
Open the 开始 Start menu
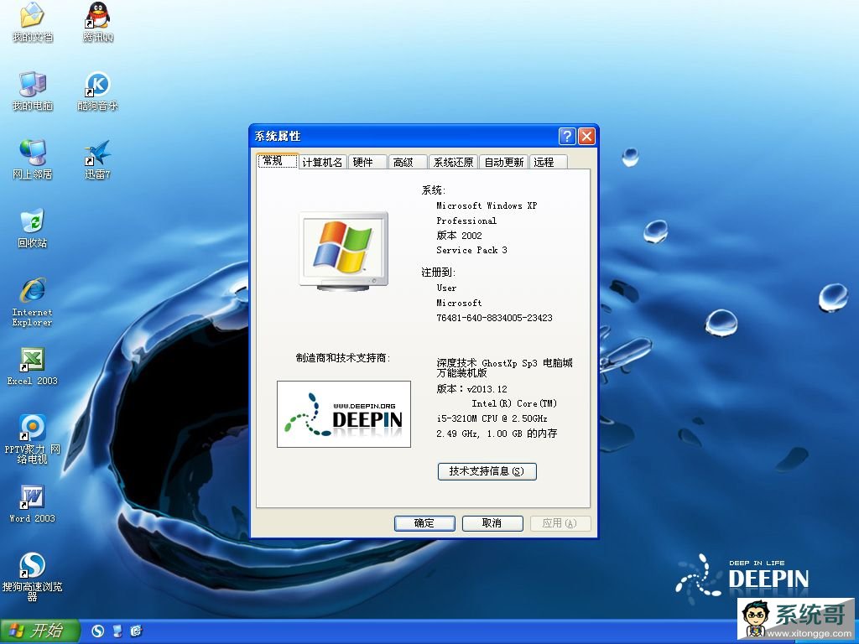40,631
